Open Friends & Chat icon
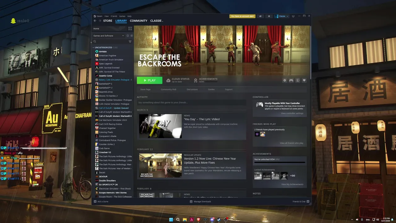 [308, 201]
